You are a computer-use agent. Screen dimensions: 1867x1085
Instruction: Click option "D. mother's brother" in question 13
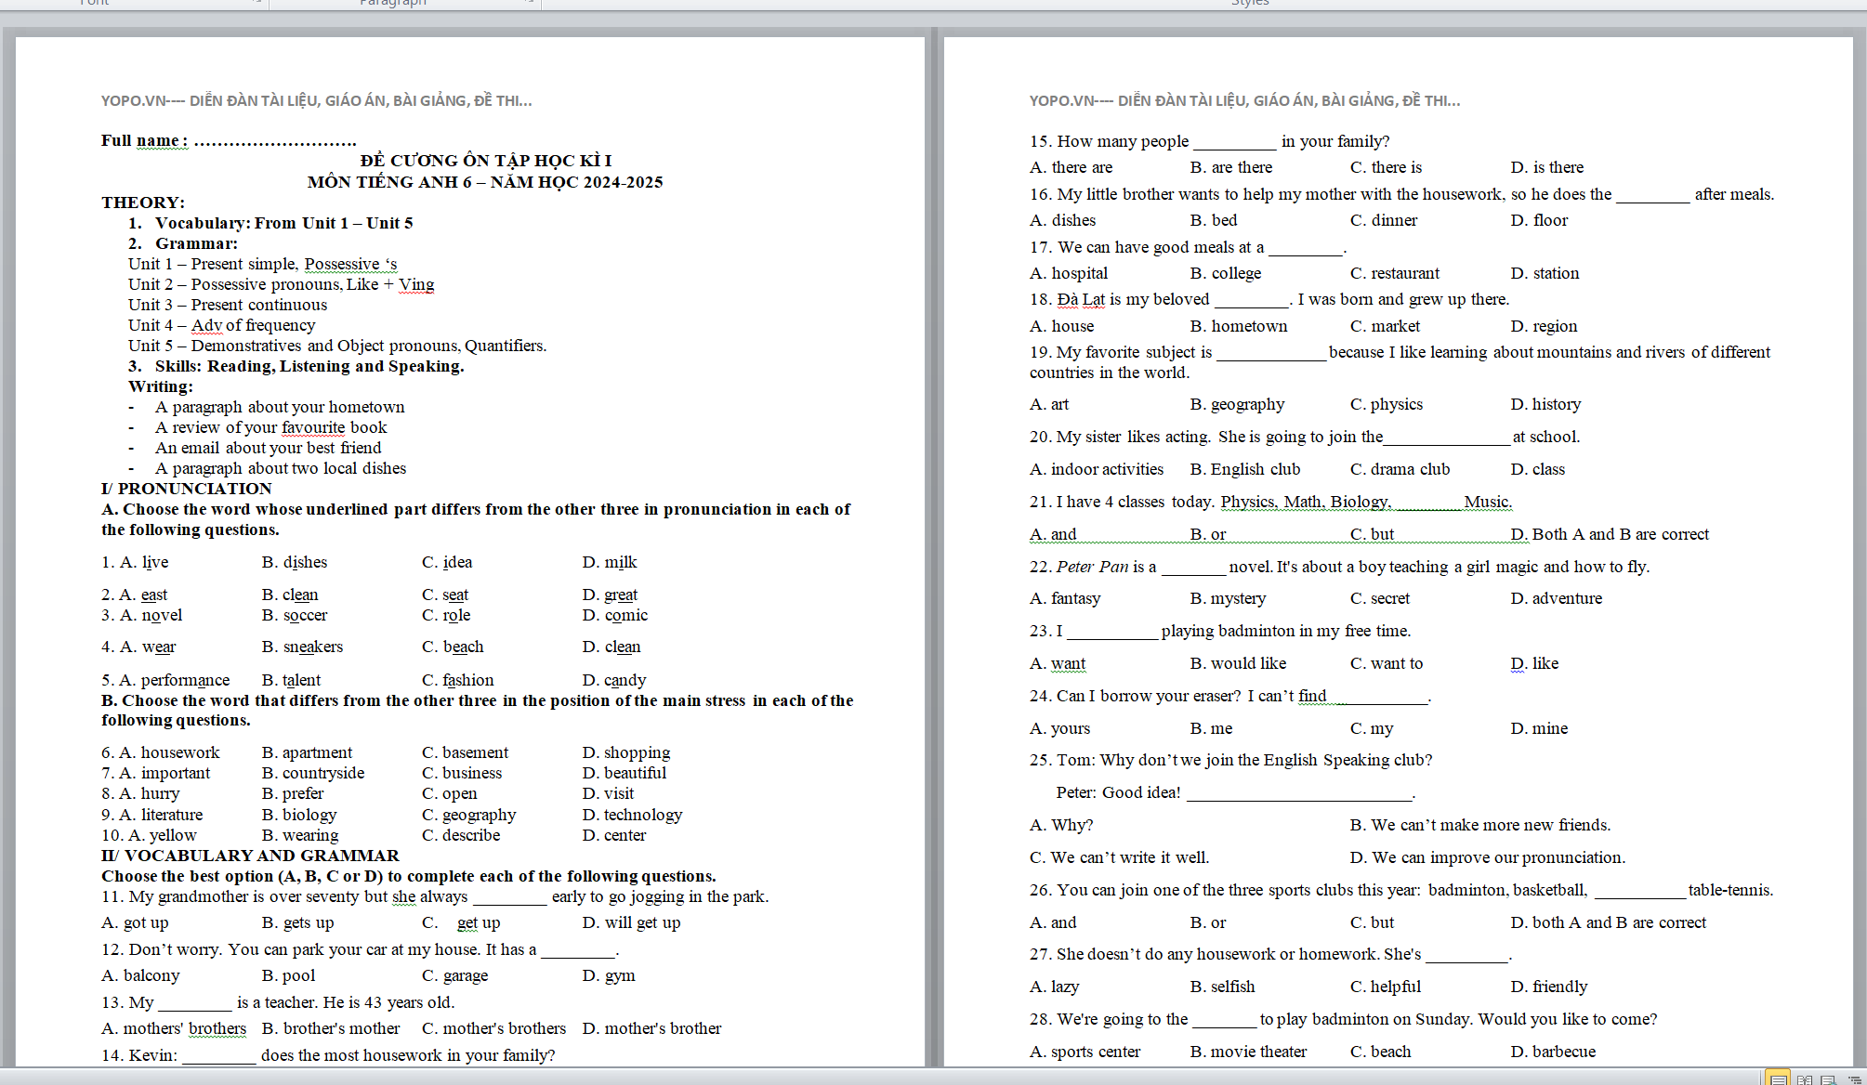click(x=651, y=1028)
